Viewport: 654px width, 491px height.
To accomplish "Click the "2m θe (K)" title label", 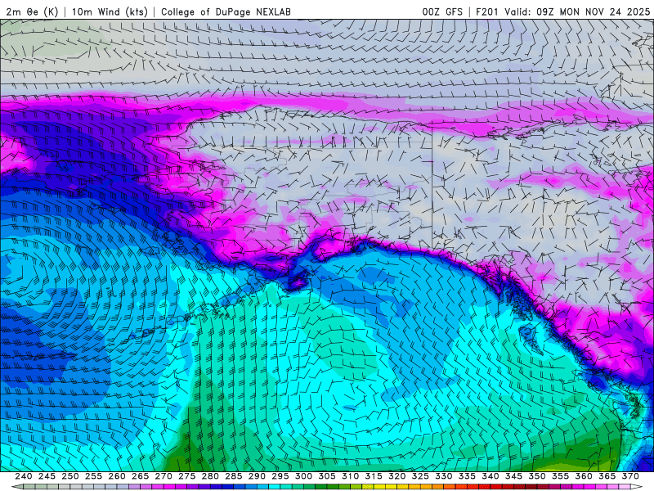I will tap(32, 11).
